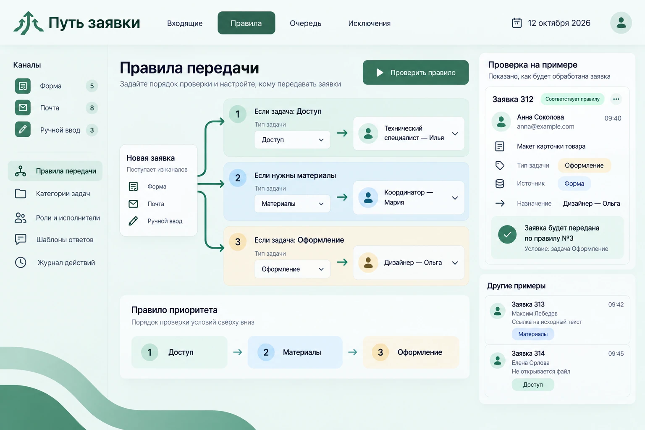Click the Роли и исполнители label
Image resolution: width=645 pixels, height=430 pixels.
point(68,218)
